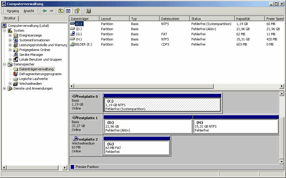The height and width of the screenshot is (178, 286).
Task: Click the Systeminformationen tree icon
Action: [x=16, y=40]
